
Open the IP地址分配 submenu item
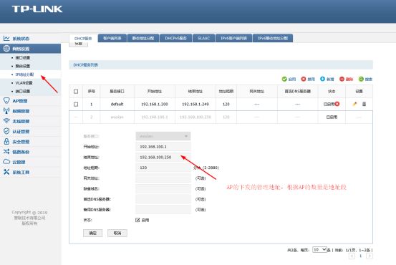click(24, 74)
